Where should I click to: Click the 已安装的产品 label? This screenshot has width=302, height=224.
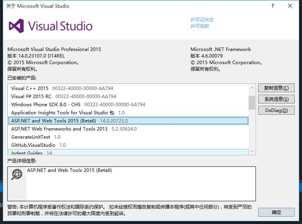tap(22, 78)
